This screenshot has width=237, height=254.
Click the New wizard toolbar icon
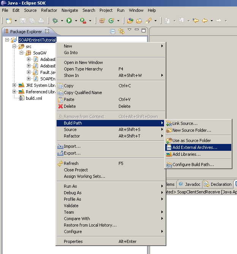[9, 21]
